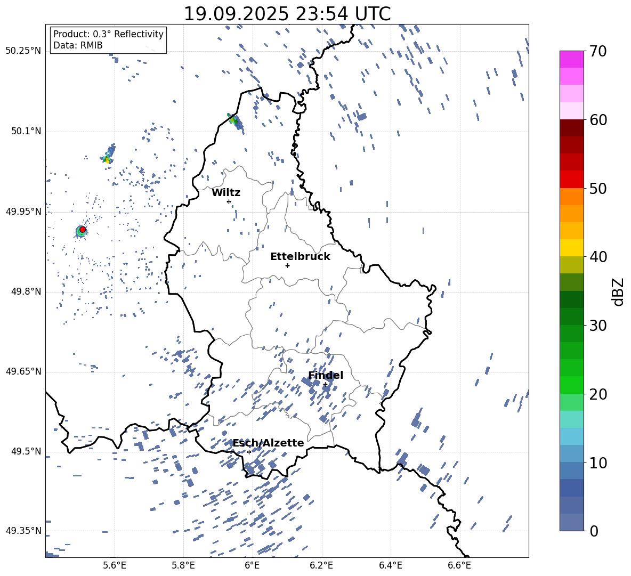The image size is (631, 576).
Task: Click the Esch/Alzette city label
Action: click(x=268, y=443)
